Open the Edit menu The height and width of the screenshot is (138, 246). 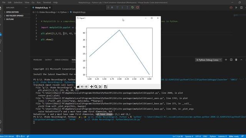tap(10, 3)
